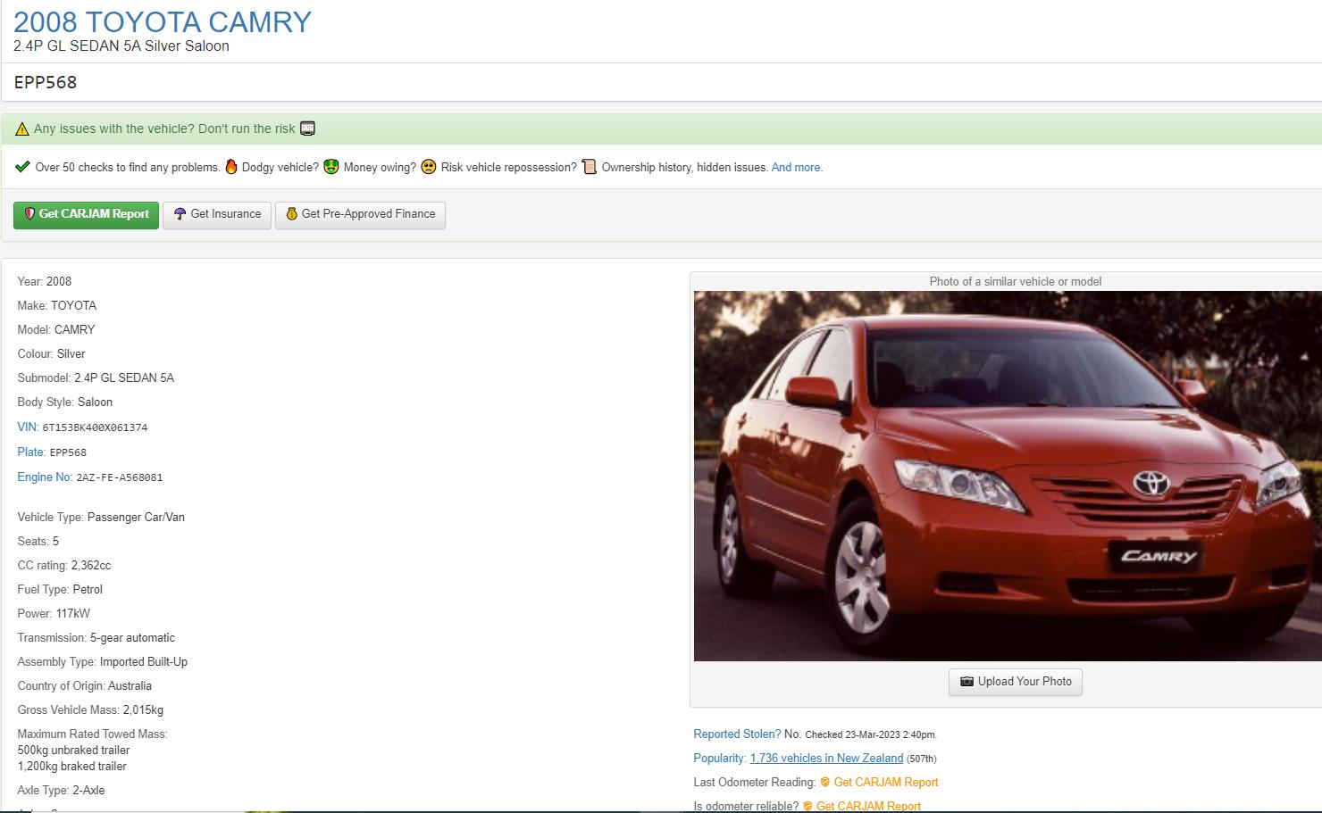Click the '500kg unbraked trailer' line
Viewport: 1322px width, 813px height.
[73, 750]
